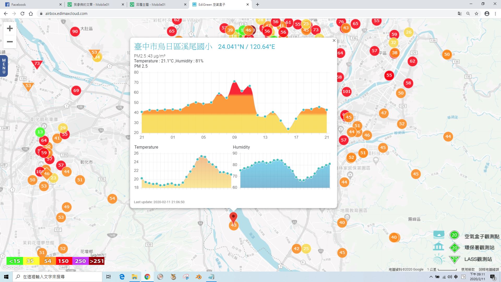Open the notification center icon
The height and width of the screenshot is (282, 501).
coord(493,277)
